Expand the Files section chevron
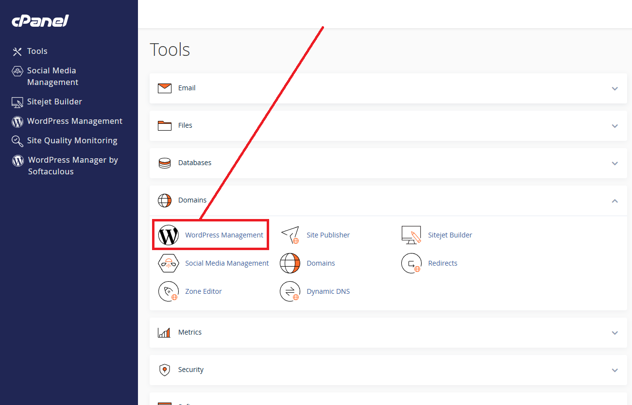The width and height of the screenshot is (632, 405). [615, 126]
